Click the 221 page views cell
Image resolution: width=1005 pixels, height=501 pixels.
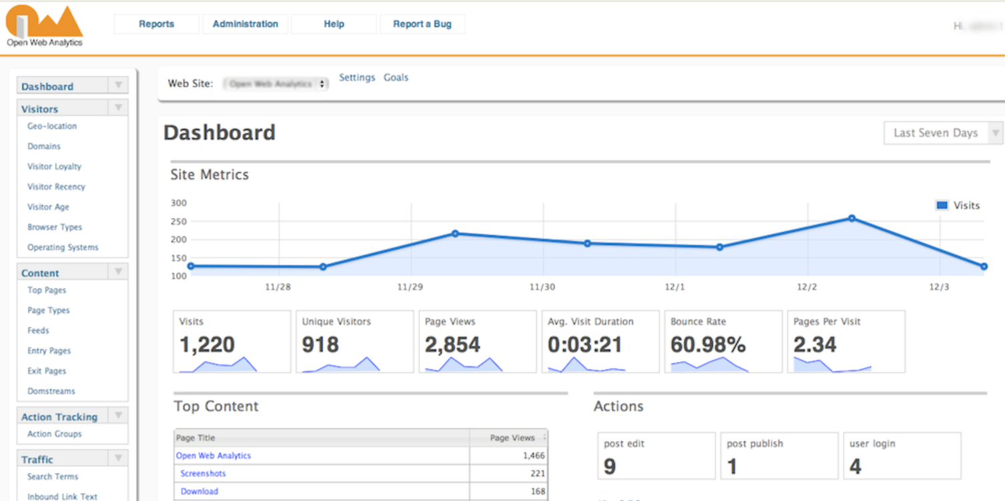[x=509, y=474]
